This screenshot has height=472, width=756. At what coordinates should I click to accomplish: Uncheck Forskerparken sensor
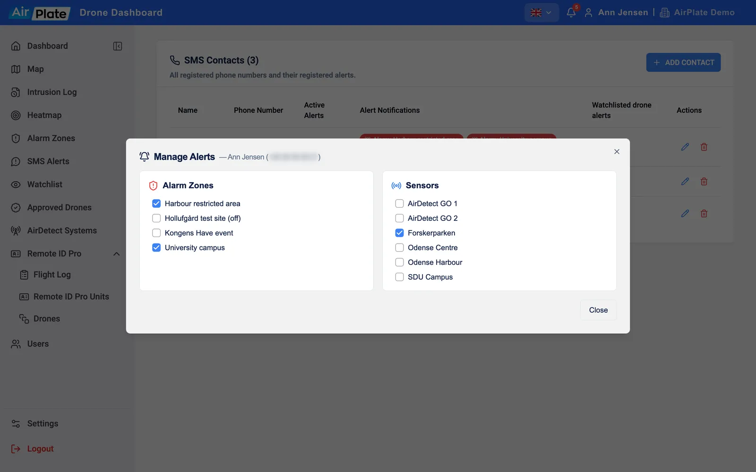click(399, 233)
